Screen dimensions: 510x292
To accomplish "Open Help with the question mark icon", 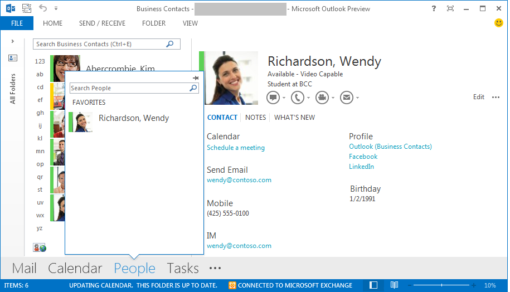I will [434, 8].
